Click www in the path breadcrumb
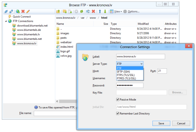Image resolution: width=196 pixels, height=132 pixels. point(93,18)
